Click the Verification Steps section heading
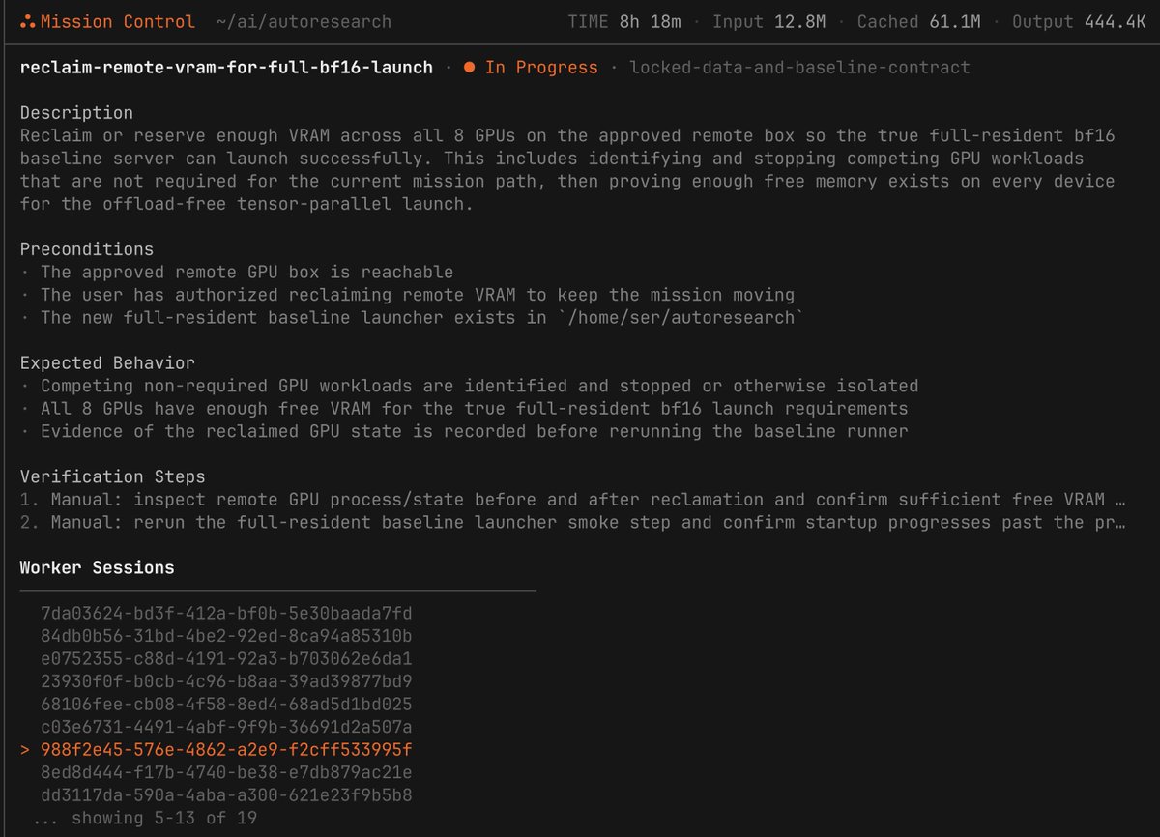Viewport: 1160px width, 837px height. point(112,476)
